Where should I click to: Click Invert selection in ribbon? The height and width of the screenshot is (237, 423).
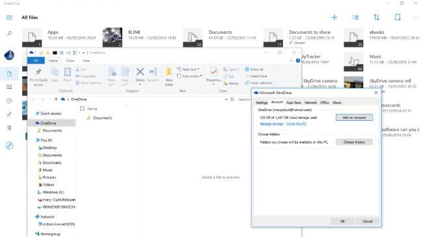pyautogui.click(x=258, y=83)
